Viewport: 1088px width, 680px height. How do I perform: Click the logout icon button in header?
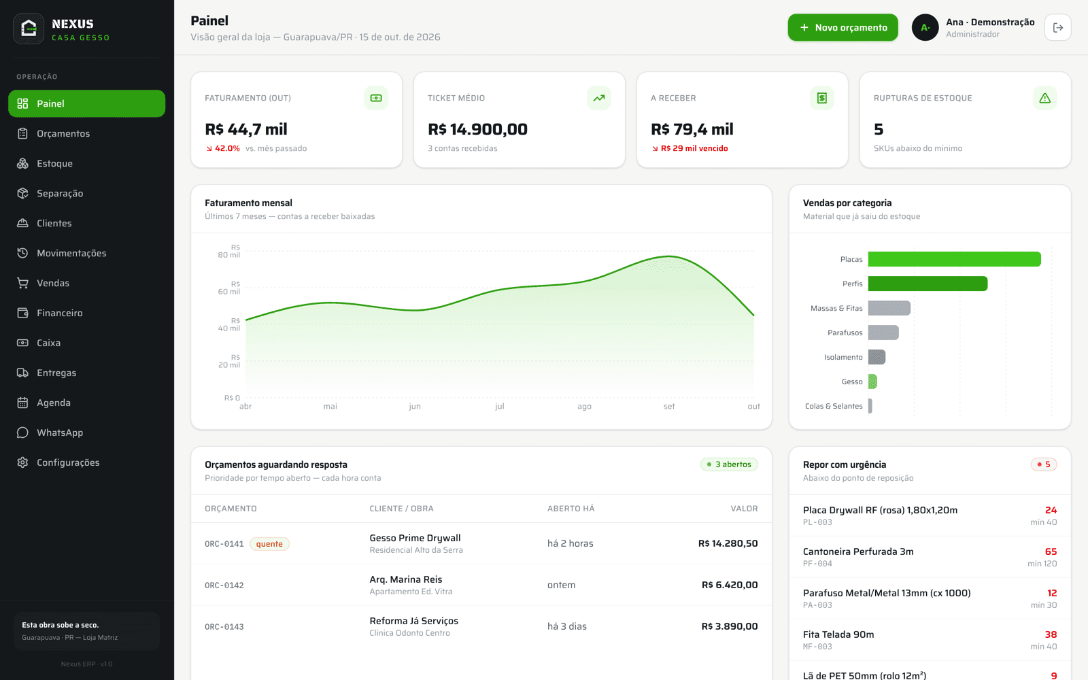pos(1058,28)
